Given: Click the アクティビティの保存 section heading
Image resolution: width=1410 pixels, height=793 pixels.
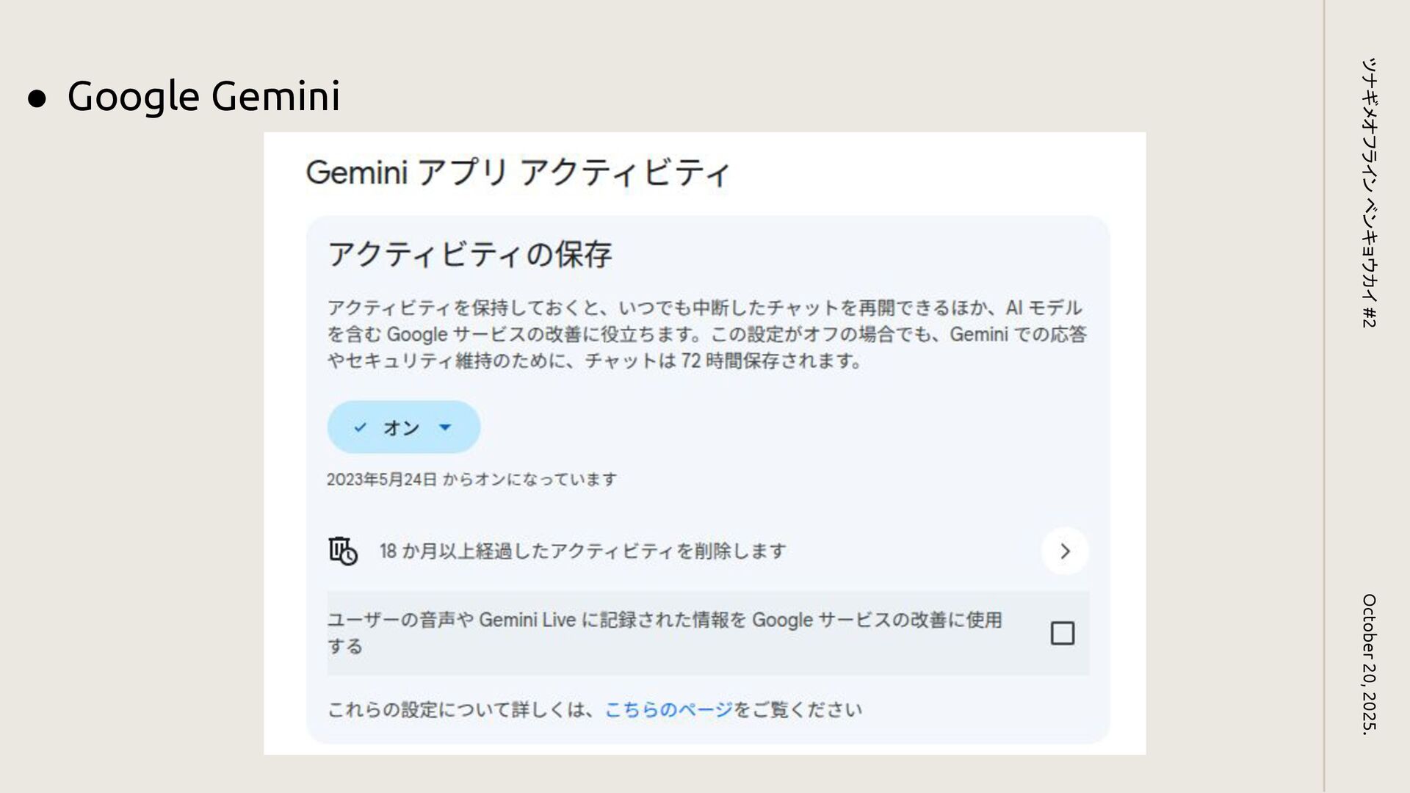Looking at the screenshot, I should (x=469, y=255).
